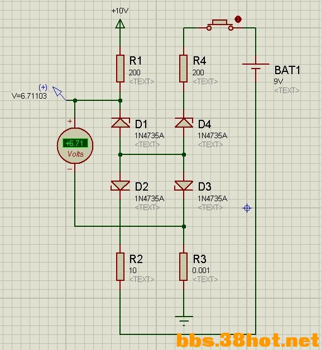Click the <TEXT> placeholder under R2
Viewport: 321px width, 350px height.
[142, 279]
